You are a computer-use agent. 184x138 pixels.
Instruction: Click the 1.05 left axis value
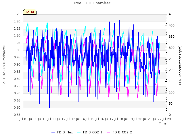(x=17, y=43)
